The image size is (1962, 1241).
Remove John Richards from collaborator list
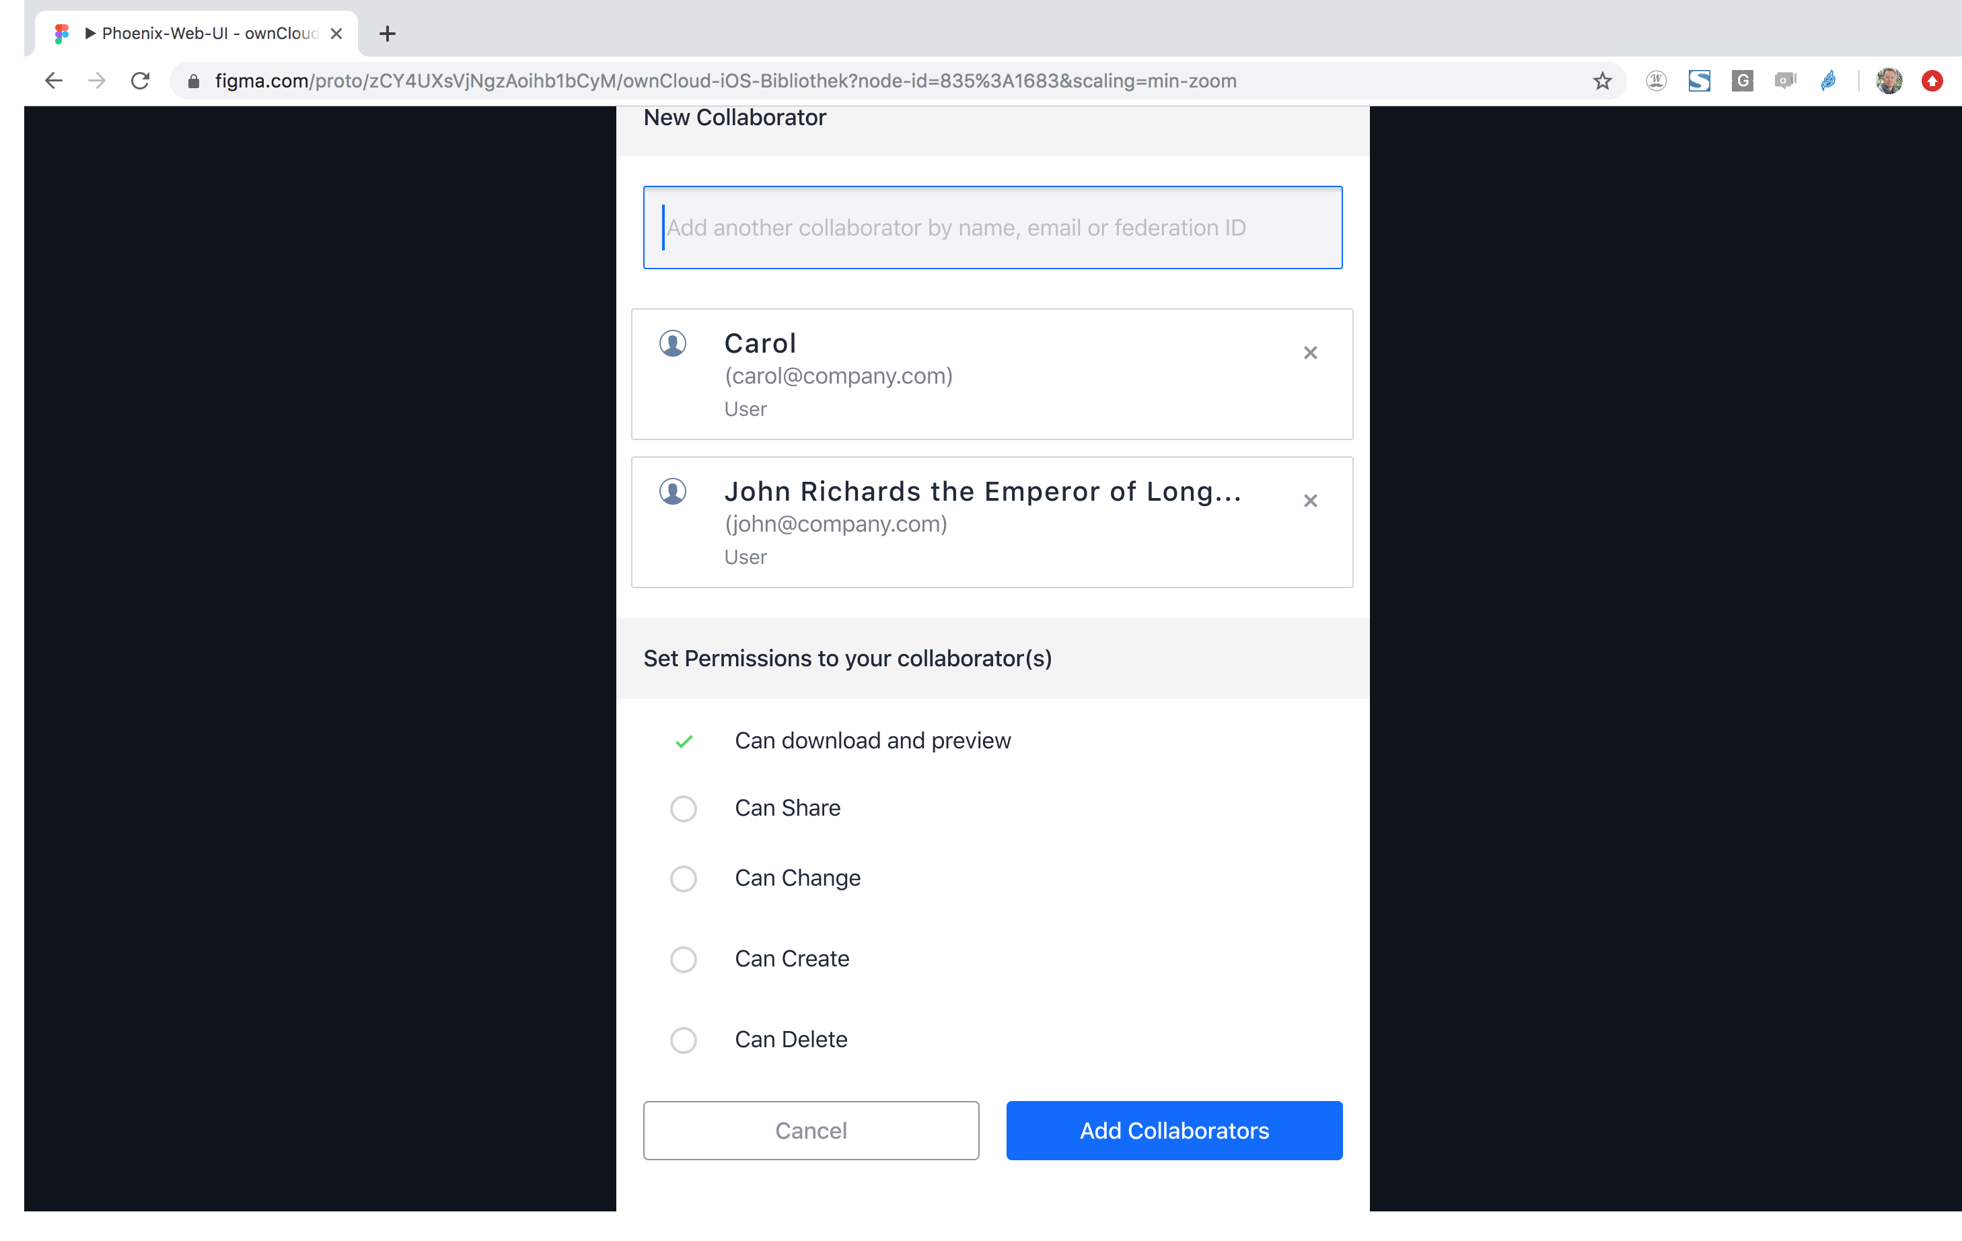(1309, 501)
